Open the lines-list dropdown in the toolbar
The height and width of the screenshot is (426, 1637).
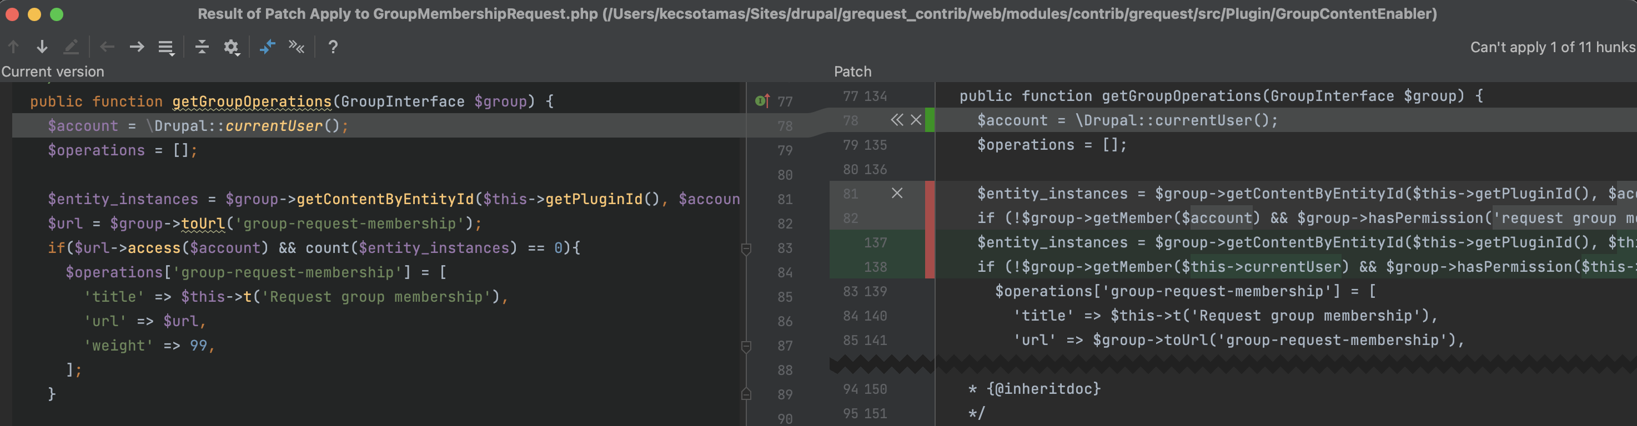(166, 47)
